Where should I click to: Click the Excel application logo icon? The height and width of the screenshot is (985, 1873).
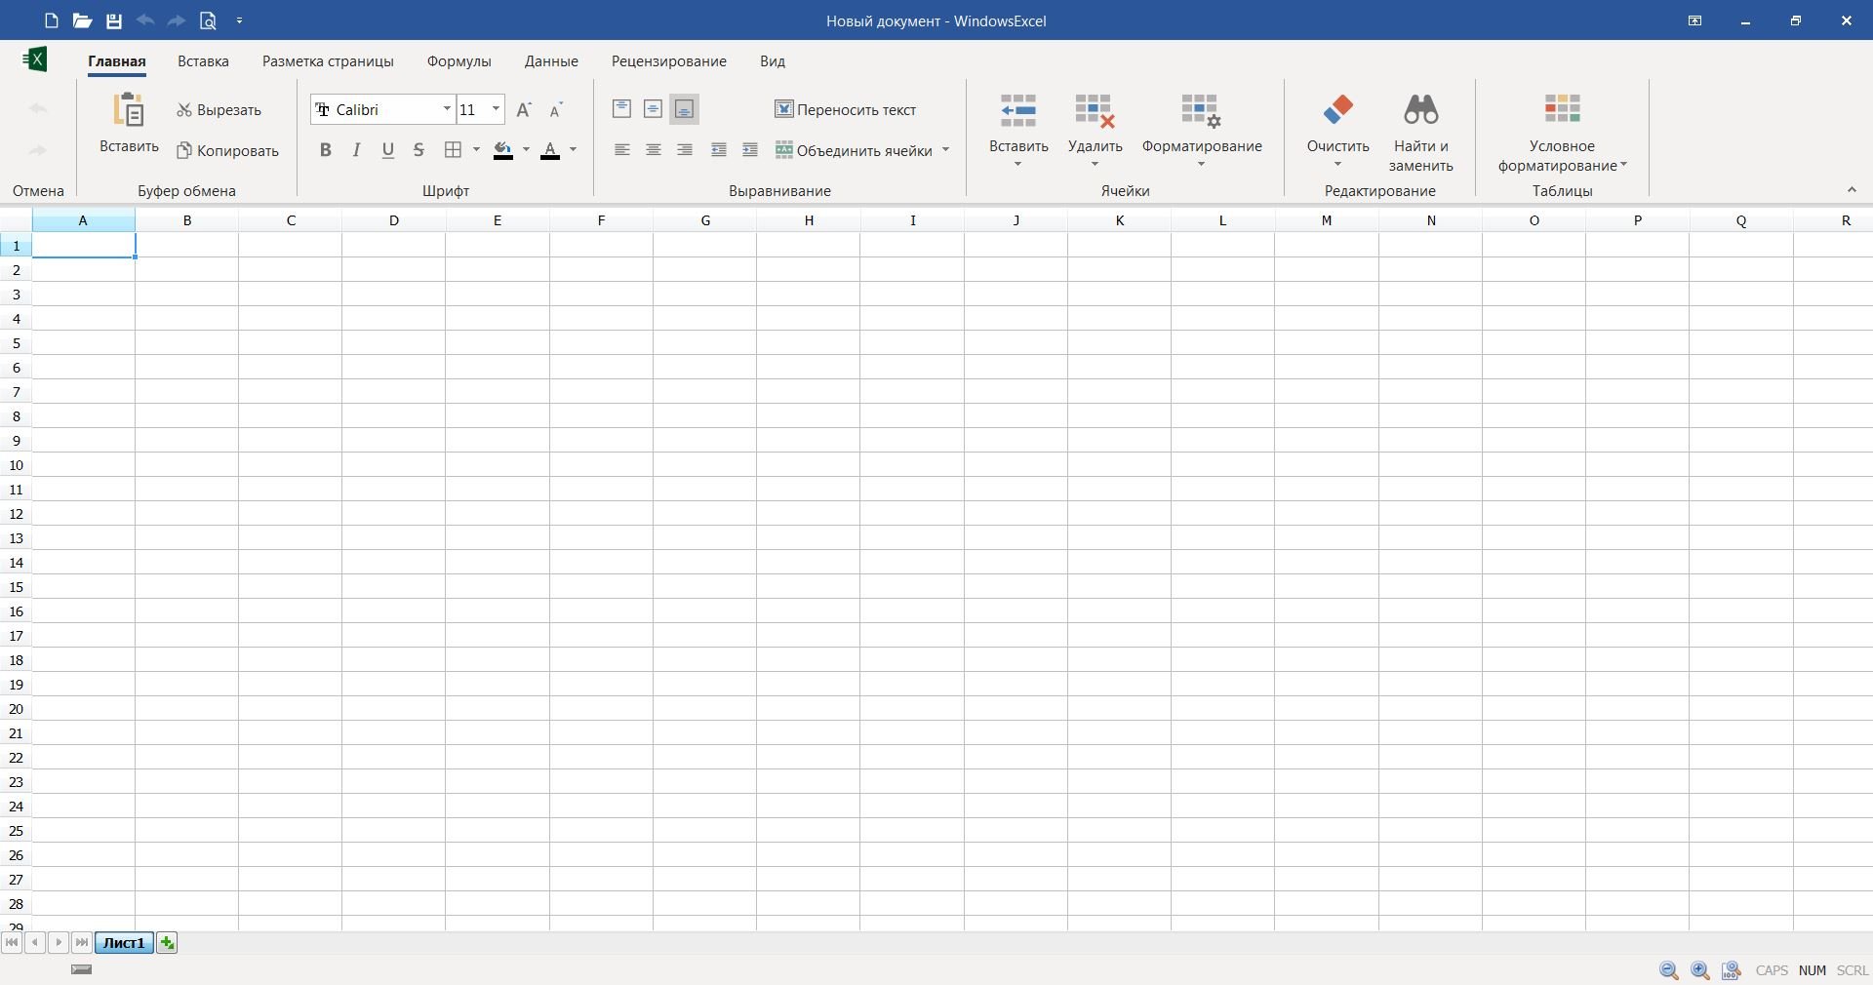pos(34,59)
